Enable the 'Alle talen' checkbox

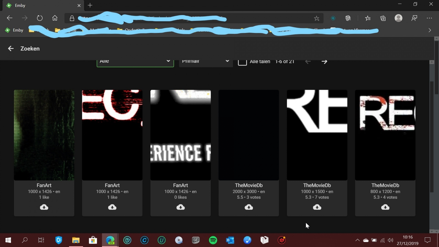[x=242, y=62]
